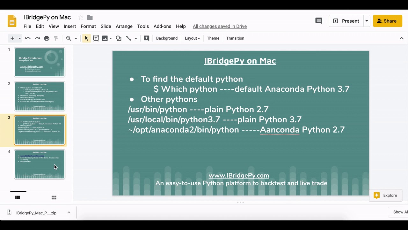Select slide 4 thumbnail
The image size is (408, 230).
point(40,165)
